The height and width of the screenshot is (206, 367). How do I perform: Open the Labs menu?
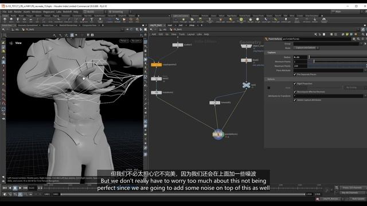[x=58, y=11]
